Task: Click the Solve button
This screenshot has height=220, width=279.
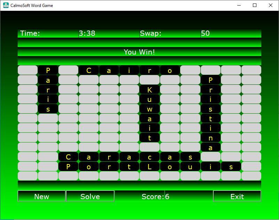Action: point(90,196)
